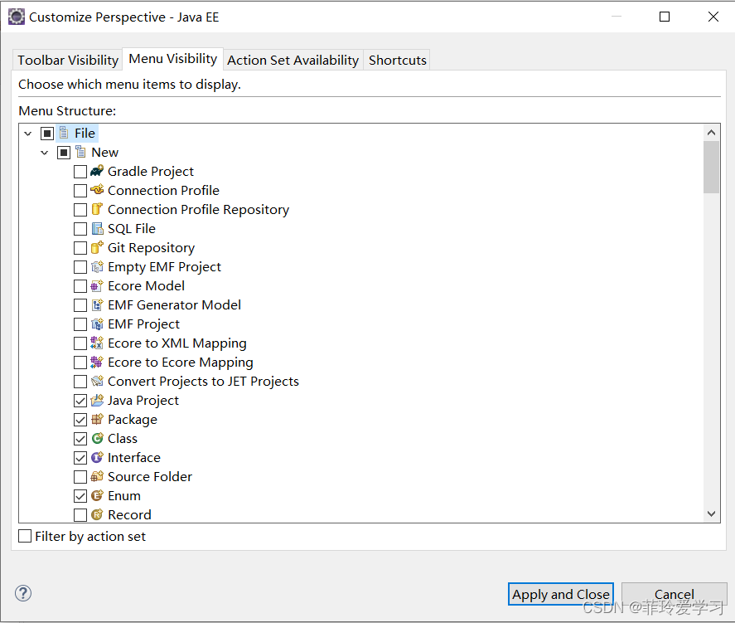The width and height of the screenshot is (735, 623).
Task: Select Convert Projects to JET Projects label
Action: (203, 382)
